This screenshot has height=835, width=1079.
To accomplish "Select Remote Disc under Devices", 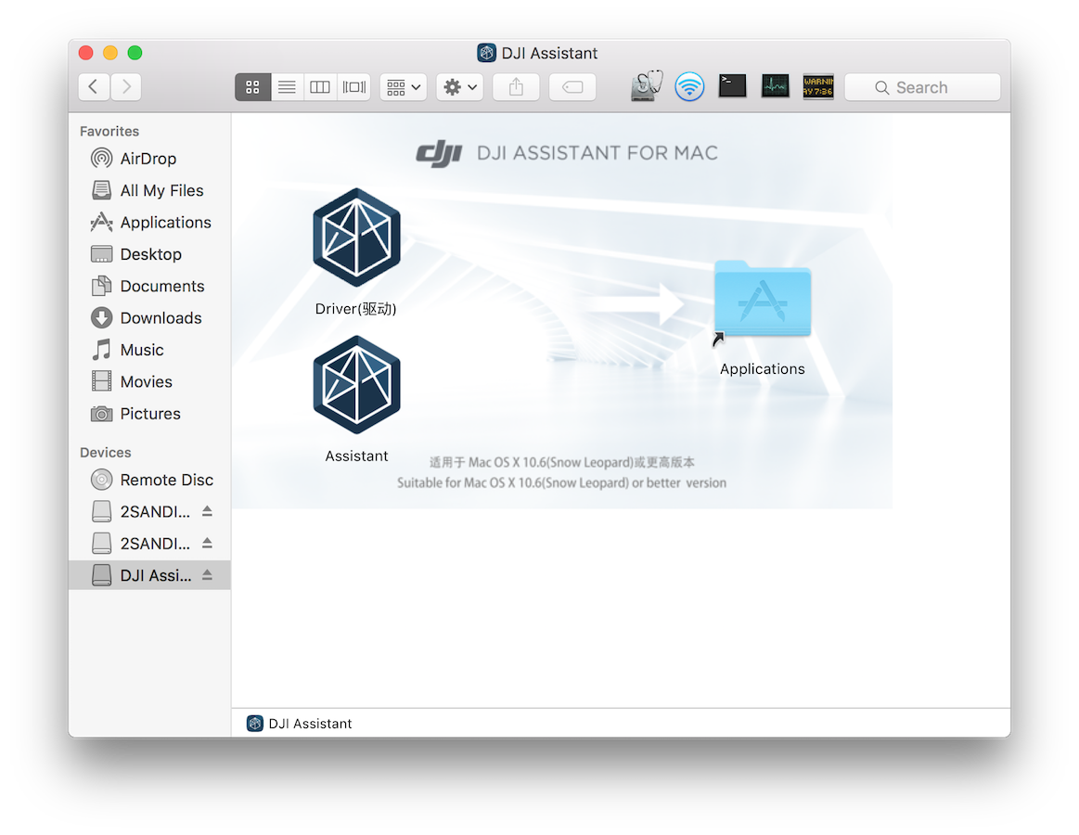I will pyautogui.click(x=148, y=480).
